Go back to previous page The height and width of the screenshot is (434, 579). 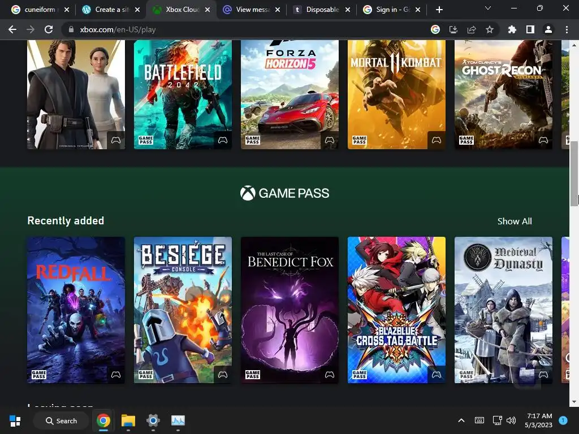click(x=12, y=29)
